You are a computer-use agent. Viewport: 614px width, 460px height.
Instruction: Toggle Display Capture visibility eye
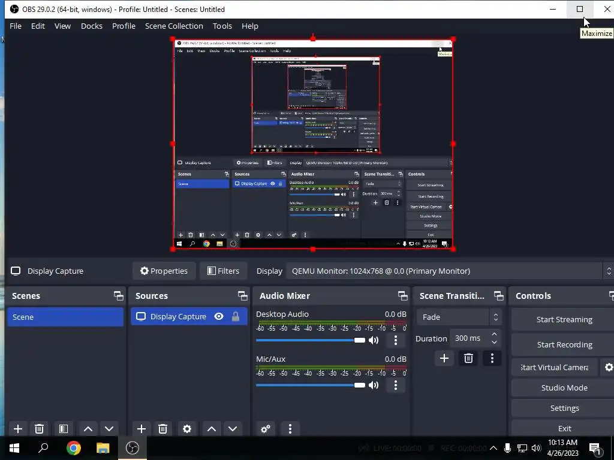(219, 316)
